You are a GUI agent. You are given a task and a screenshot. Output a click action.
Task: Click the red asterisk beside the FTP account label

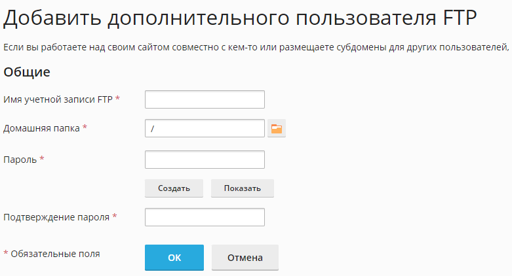tap(117, 99)
